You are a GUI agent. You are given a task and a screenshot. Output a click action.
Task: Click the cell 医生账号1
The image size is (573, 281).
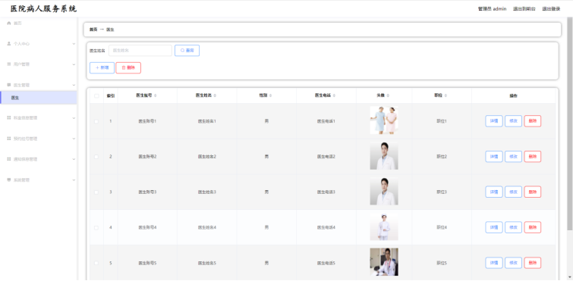tap(147, 121)
